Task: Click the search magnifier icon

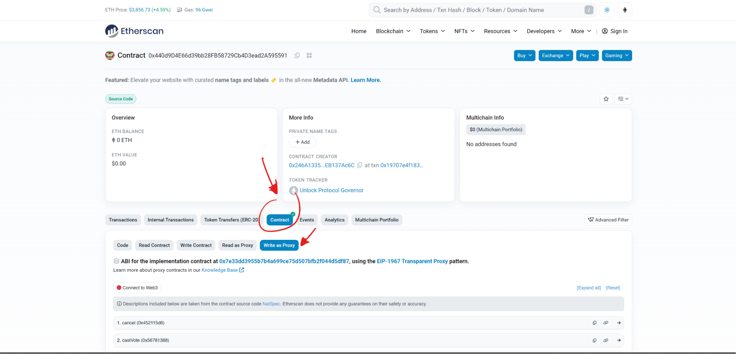Action: tap(377, 10)
